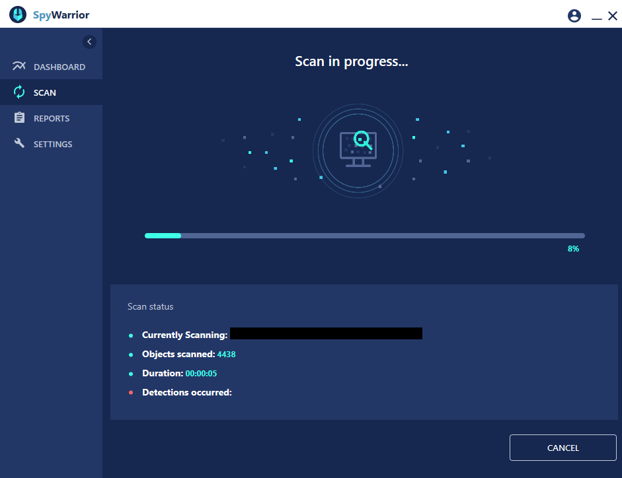Image resolution: width=622 pixels, height=478 pixels.
Task: Open the Settings menu item
Action: 51,144
